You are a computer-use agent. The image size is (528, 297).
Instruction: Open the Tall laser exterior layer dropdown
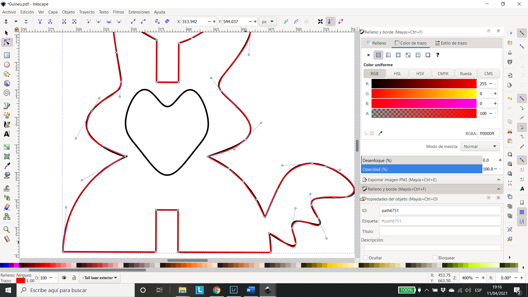100,278
